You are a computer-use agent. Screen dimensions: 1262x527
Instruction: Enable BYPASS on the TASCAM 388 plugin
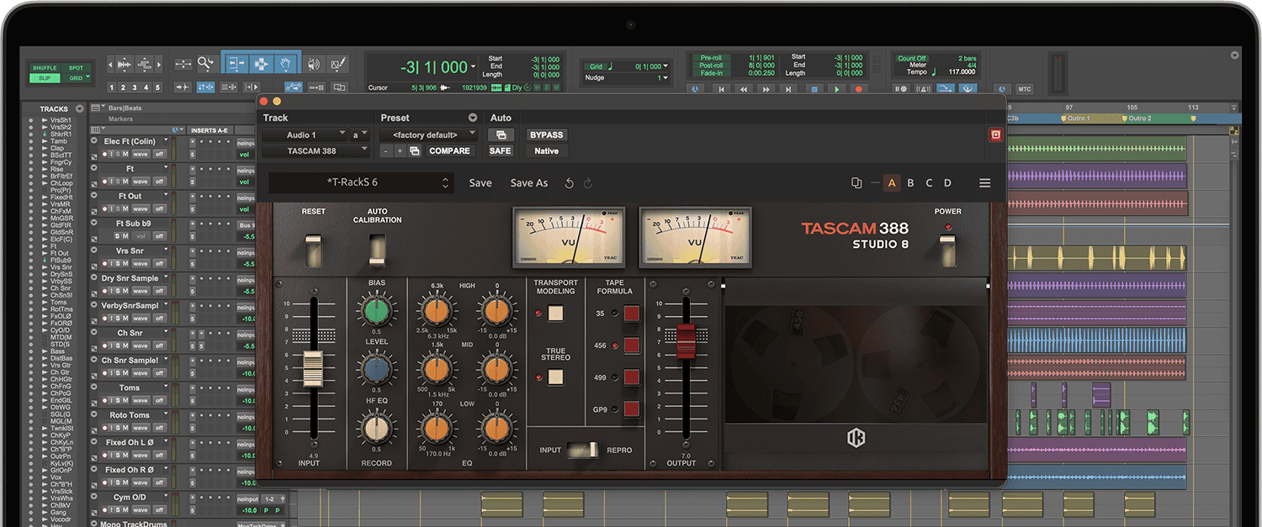click(x=545, y=134)
